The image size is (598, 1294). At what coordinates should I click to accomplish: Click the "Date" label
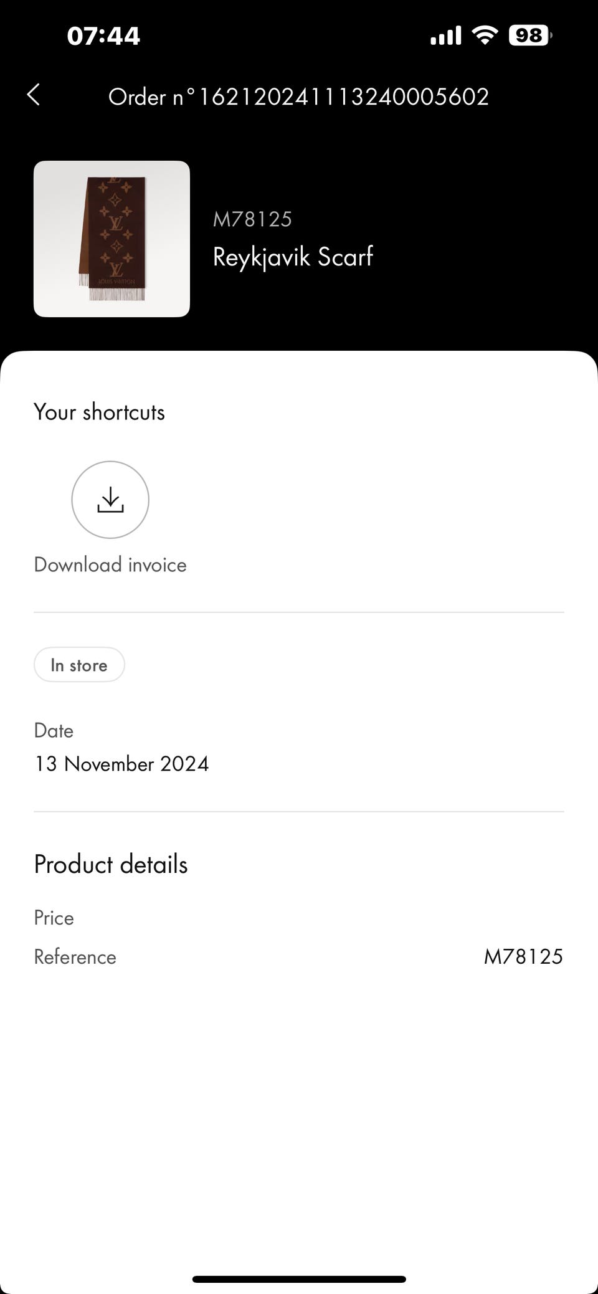54,730
